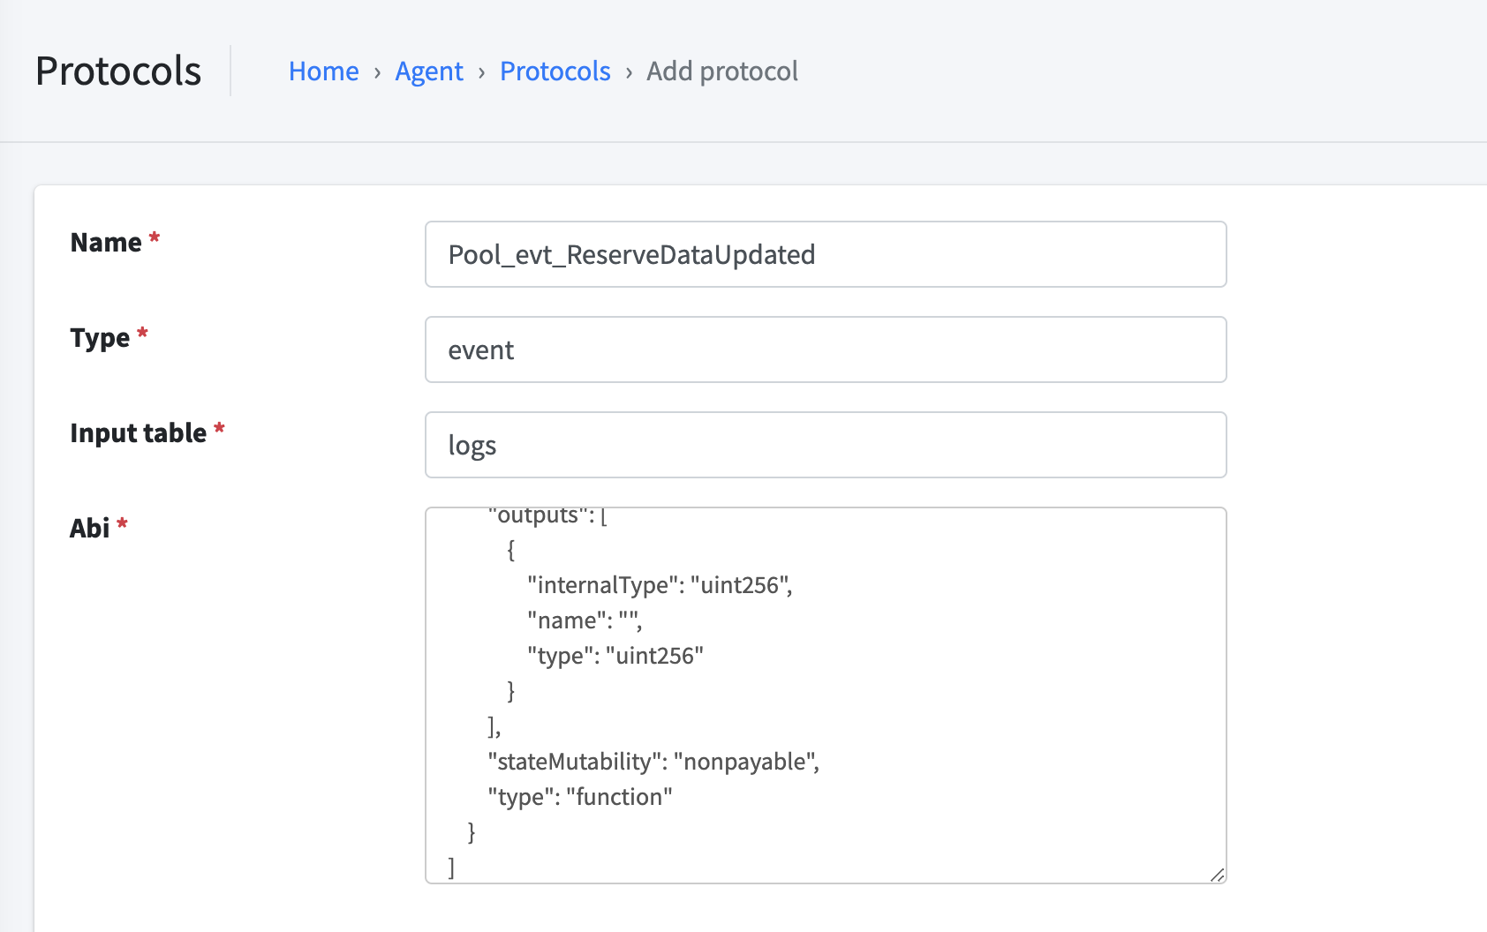Click the Home breadcrumb link
The height and width of the screenshot is (932, 1487).
[323, 71]
